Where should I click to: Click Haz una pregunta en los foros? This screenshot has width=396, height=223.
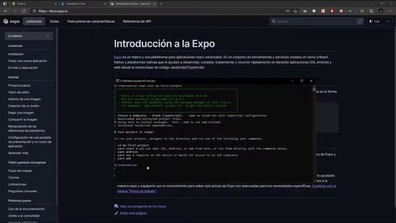click(143, 206)
